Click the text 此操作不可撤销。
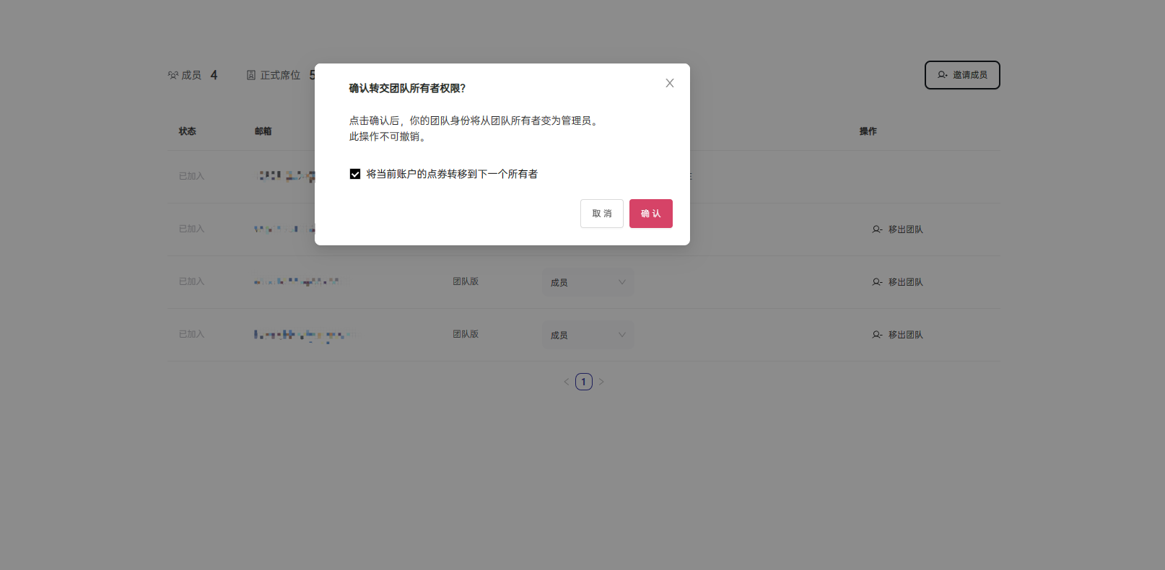This screenshot has width=1165, height=570. coord(389,136)
